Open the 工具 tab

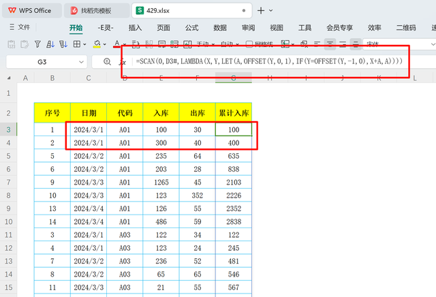click(305, 27)
